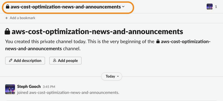Click the lock icon in channel header
223x101 pixels.
click(x=8, y=7)
